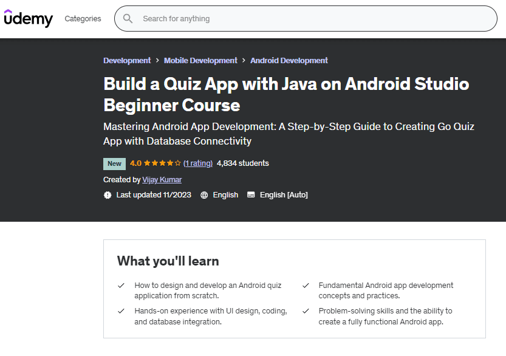Click the checkmark beside Fundamental Android concepts
Viewport: 506px width, 356px height.
(x=305, y=286)
